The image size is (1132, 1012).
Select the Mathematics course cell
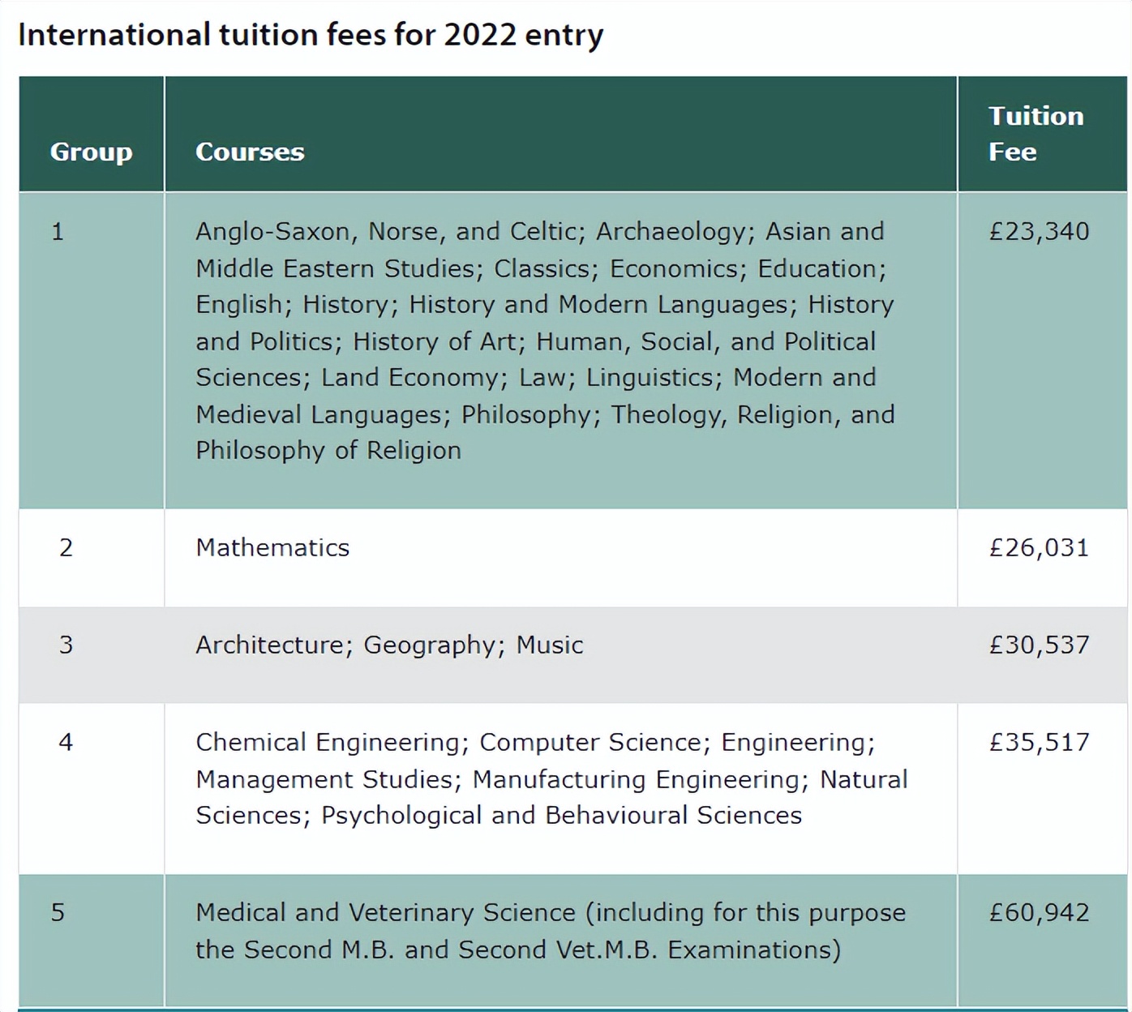pos(272,548)
